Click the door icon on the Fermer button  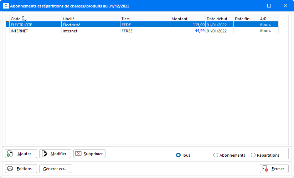(265, 169)
